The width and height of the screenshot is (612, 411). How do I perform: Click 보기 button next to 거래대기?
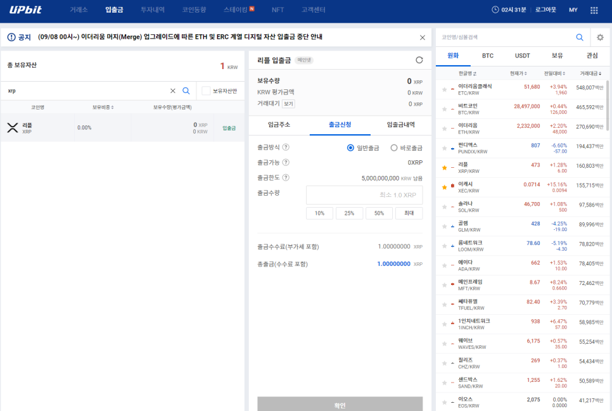(x=288, y=104)
